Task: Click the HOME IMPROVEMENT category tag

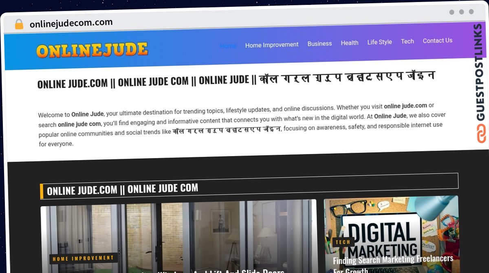Action: click(x=84, y=258)
